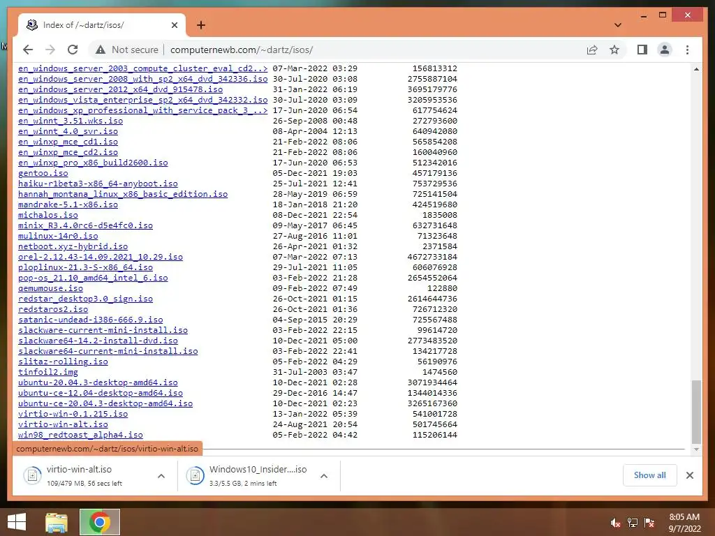This screenshot has width=715, height=536.
Task: Download ubuntu-20.04.3-desktop-amd64.iso
Action: (x=98, y=383)
